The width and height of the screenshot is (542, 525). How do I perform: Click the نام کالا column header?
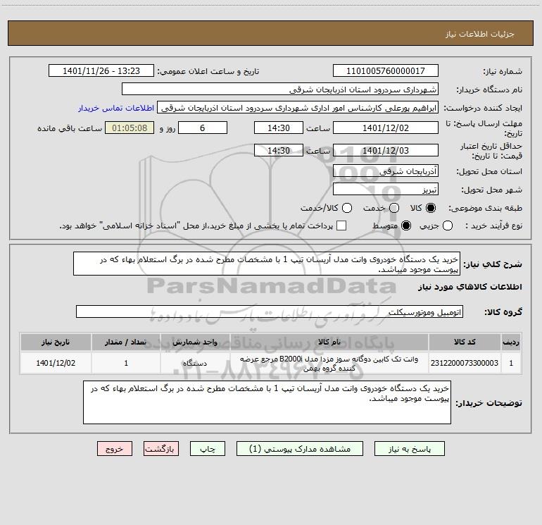(x=329, y=342)
